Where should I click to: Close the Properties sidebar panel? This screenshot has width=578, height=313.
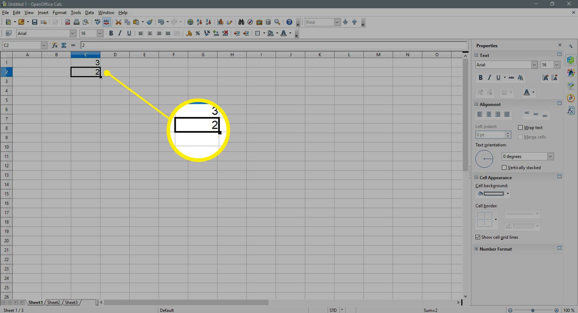(560, 45)
